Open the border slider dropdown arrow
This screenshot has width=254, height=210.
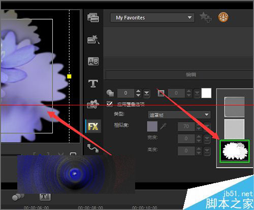(197, 93)
